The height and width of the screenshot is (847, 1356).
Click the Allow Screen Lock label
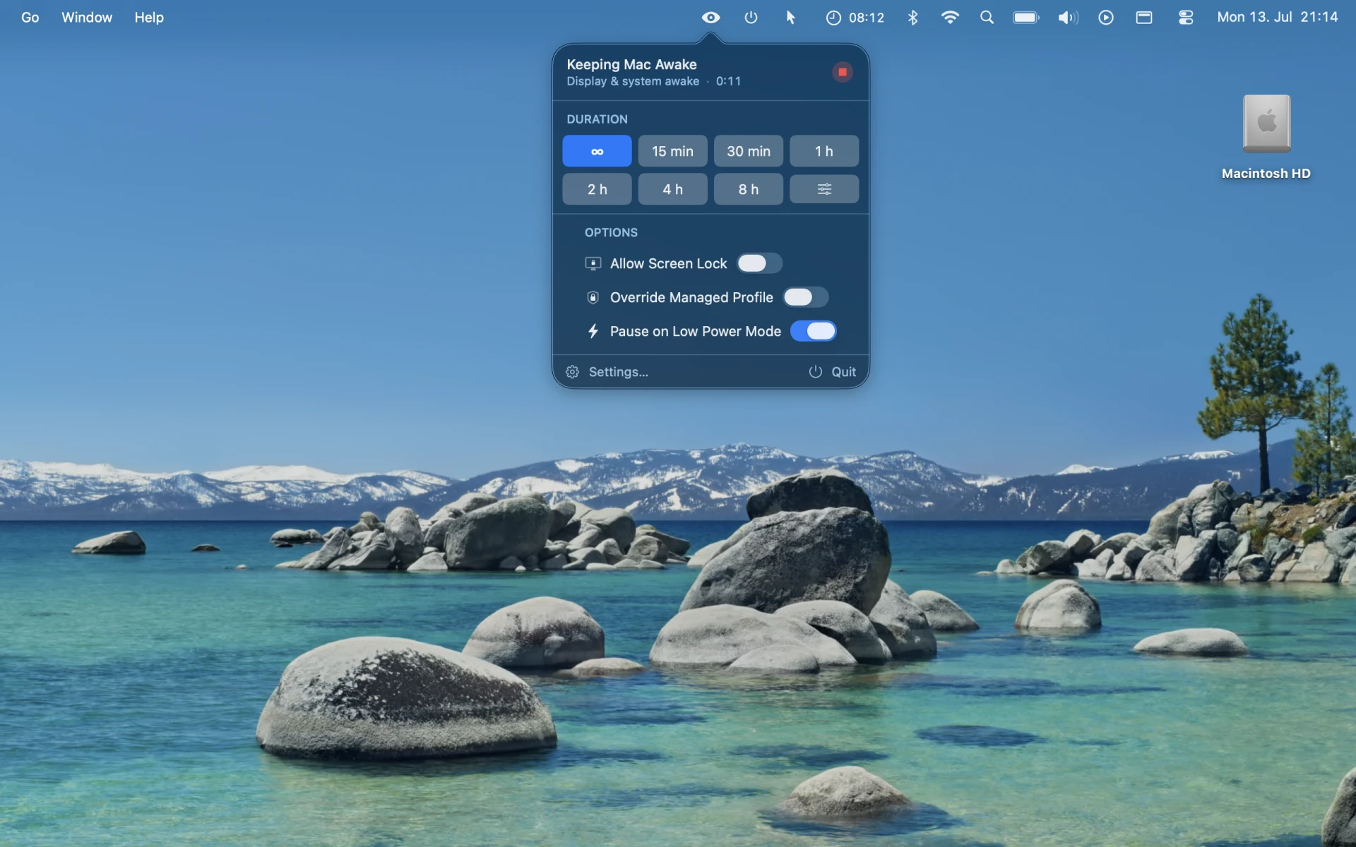click(668, 263)
